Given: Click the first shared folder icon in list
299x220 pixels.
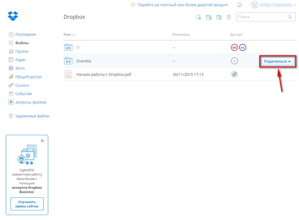Looking at the screenshot, I should click(x=68, y=47).
